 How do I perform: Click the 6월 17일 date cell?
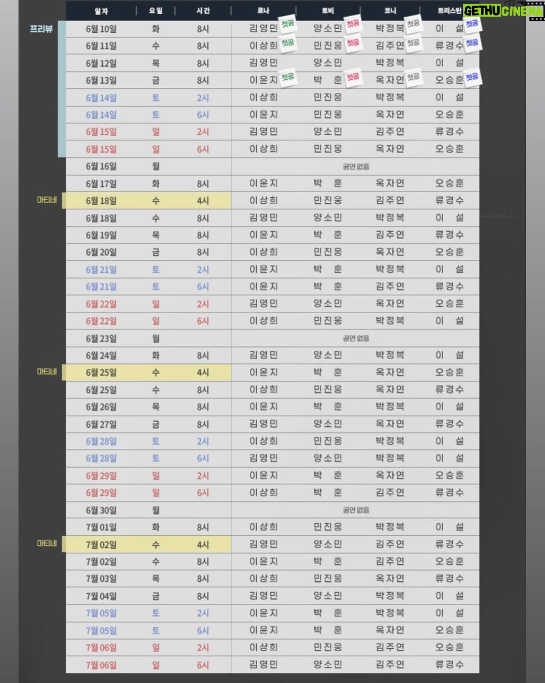click(101, 184)
